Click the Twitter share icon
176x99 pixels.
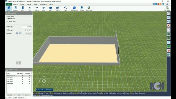point(156,4)
